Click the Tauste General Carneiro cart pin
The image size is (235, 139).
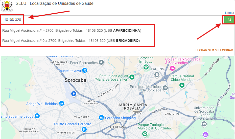pyautogui.click(x=84, y=129)
